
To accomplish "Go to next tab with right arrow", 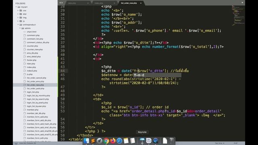I will pyautogui.click(x=62, y=3).
